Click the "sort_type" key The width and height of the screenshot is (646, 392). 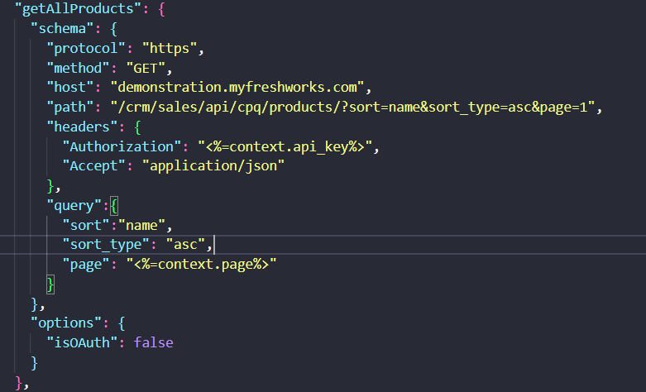106,245
